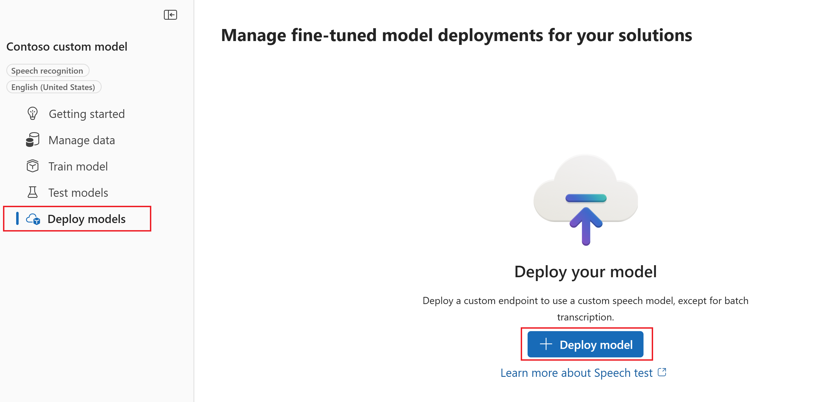Click the Getting started lightbulb icon

(x=33, y=114)
